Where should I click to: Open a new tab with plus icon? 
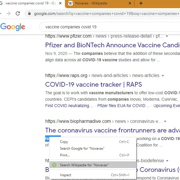141,3
